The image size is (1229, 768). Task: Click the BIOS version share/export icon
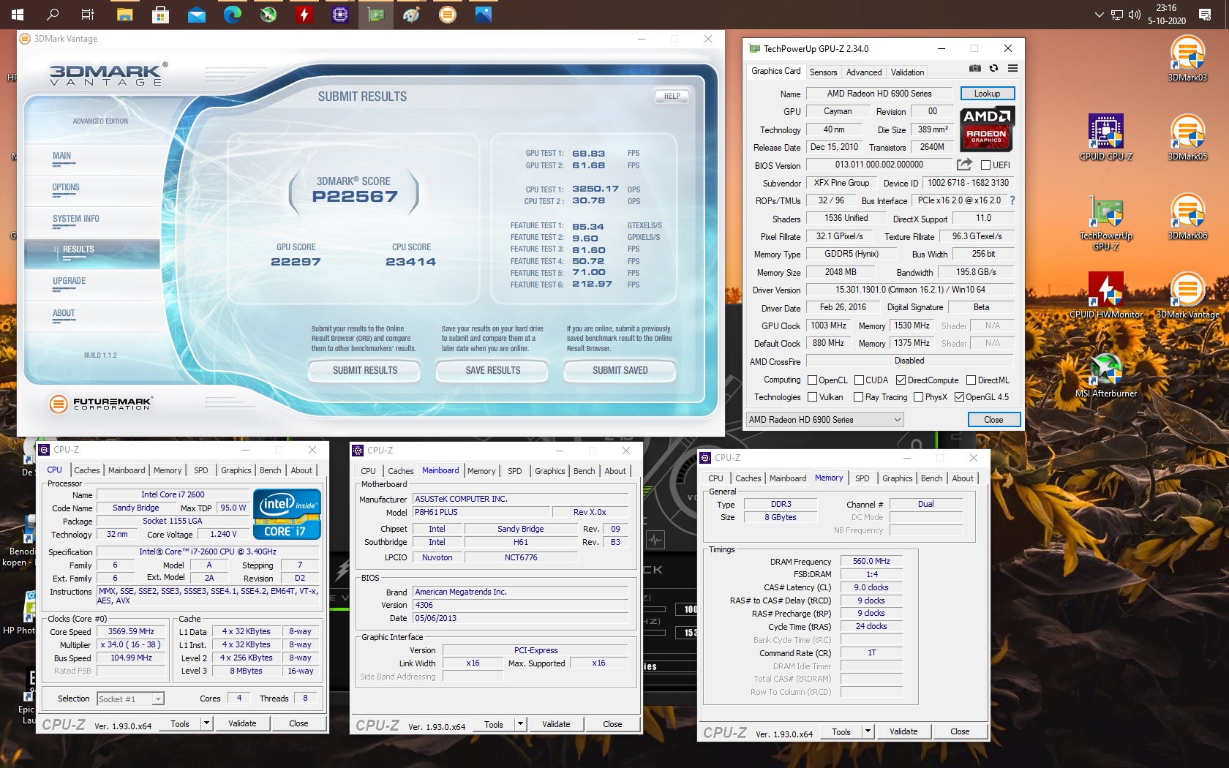964,165
